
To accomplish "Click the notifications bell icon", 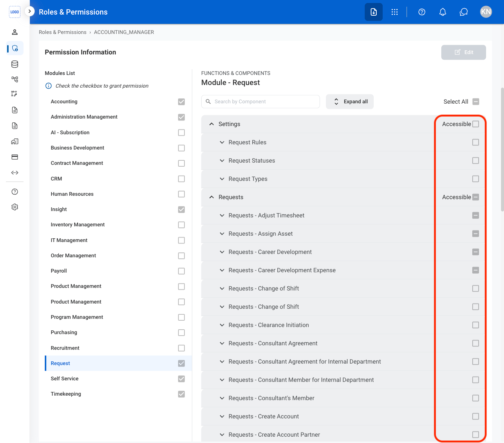I will pyautogui.click(x=443, y=12).
